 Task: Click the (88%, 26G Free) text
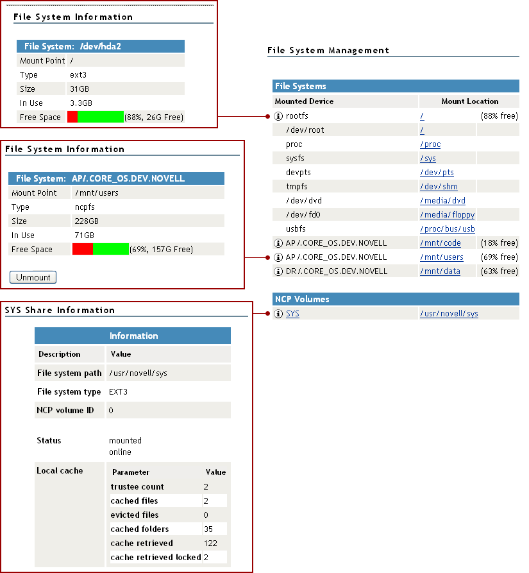click(x=154, y=117)
